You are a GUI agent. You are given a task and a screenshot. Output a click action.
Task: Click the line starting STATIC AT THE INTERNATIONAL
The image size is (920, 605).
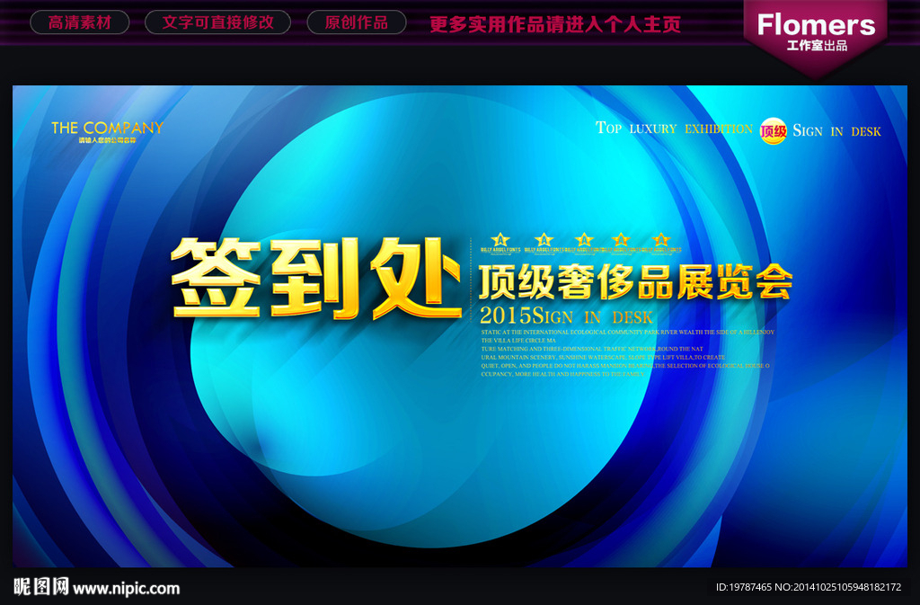tap(628, 332)
